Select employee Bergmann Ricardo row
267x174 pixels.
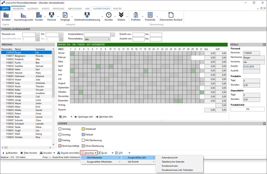coord(26,56)
